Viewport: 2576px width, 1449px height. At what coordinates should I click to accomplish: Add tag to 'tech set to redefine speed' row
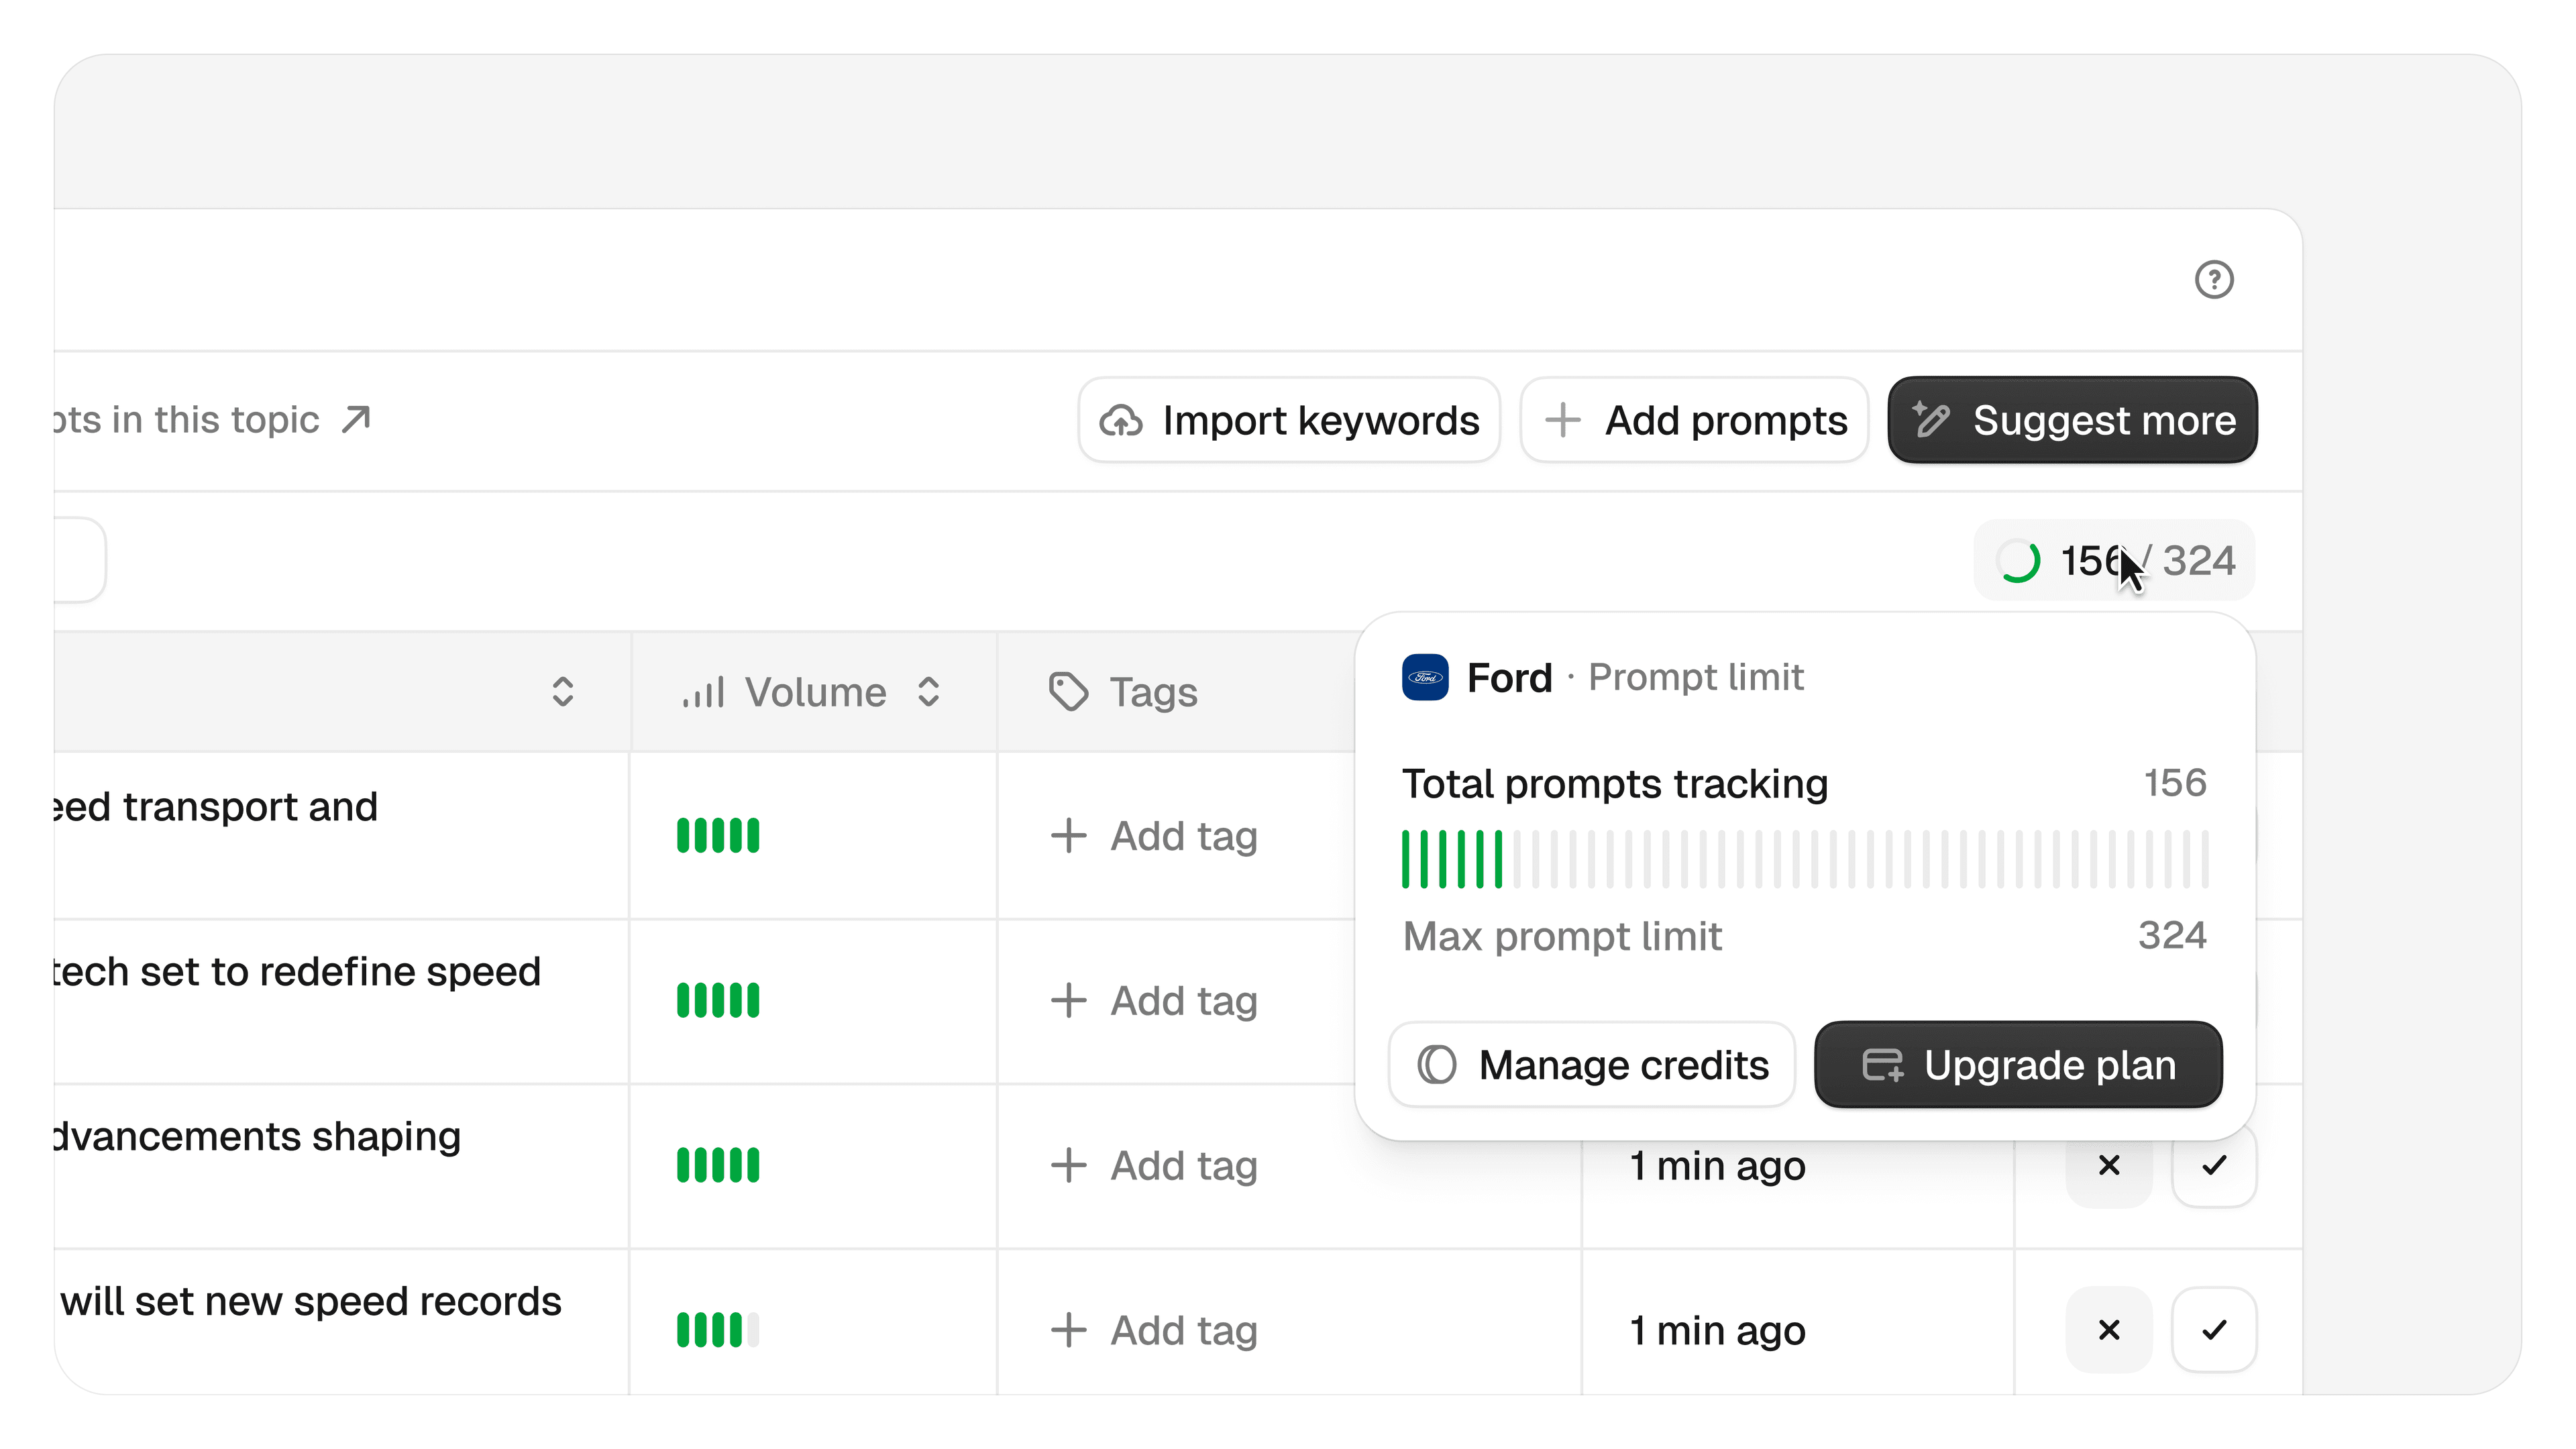(1154, 1001)
